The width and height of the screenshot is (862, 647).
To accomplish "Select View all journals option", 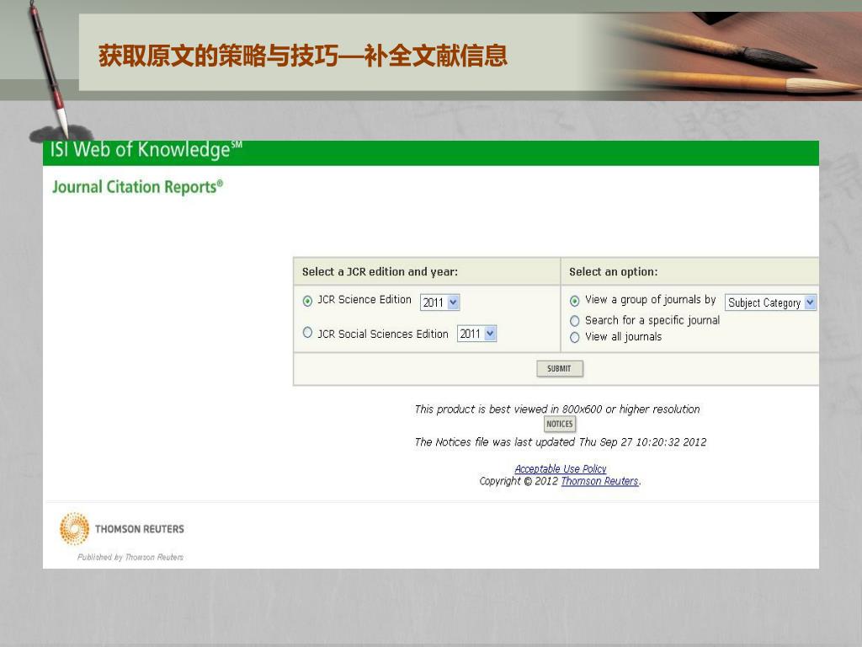I will pos(574,337).
